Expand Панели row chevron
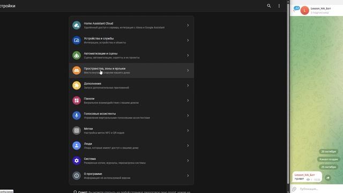The image size is (343, 193). (188, 100)
